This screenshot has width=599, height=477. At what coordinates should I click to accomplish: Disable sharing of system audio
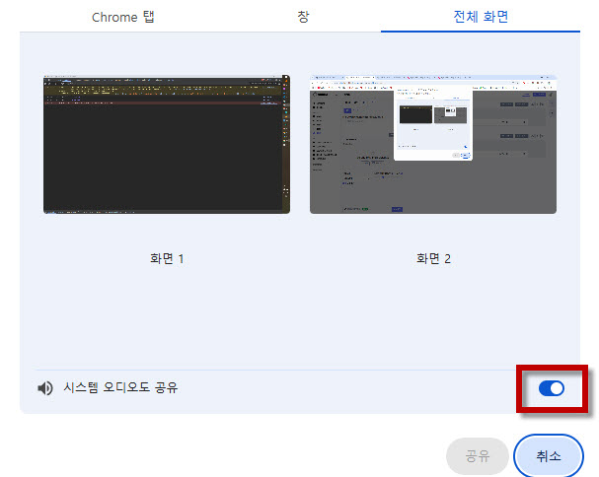coord(551,388)
